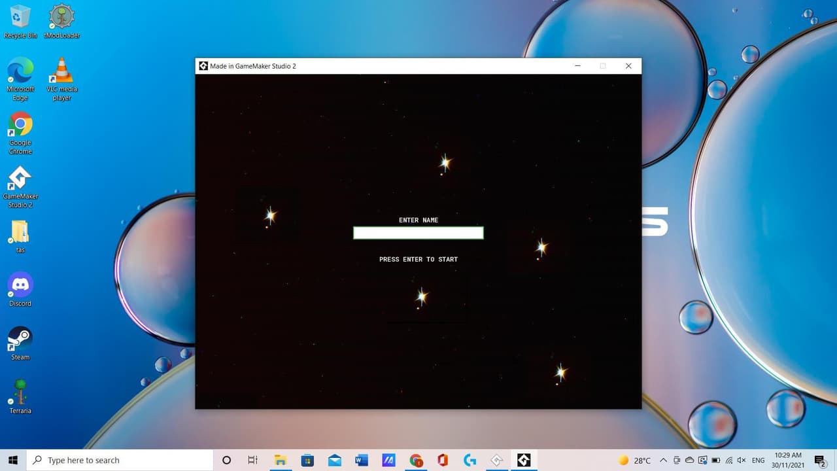Select the Google Chrome desktop icon
This screenshot has height=471, width=837.
20,133
